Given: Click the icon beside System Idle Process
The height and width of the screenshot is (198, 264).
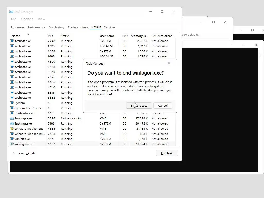Looking at the screenshot, I should (x=12, y=108).
